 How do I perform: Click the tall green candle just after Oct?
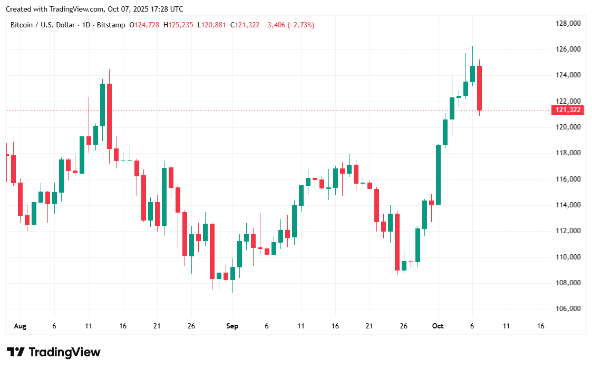pos(438,174)
